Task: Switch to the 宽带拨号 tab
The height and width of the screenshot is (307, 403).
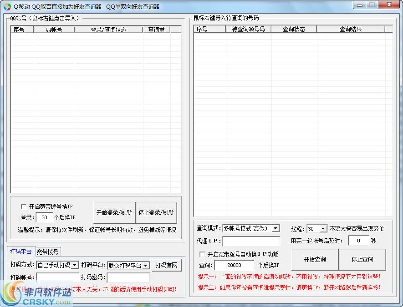Action: [47, 252]
